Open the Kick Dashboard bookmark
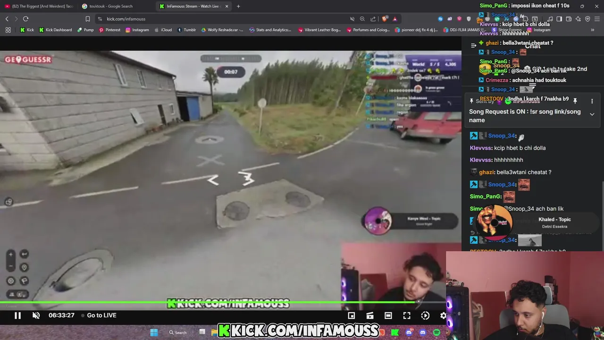 (x=55, y=30)
